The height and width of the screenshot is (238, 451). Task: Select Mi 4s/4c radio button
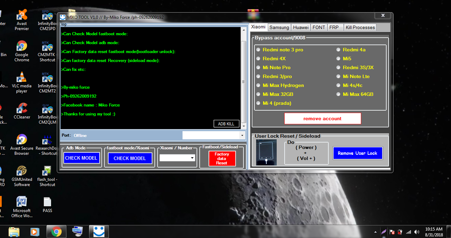[x=339, y=85]
